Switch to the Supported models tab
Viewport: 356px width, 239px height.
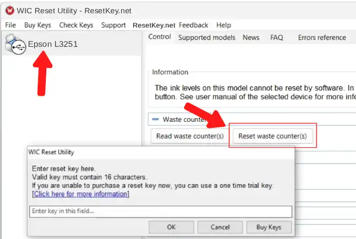click(x=206, y=38)
